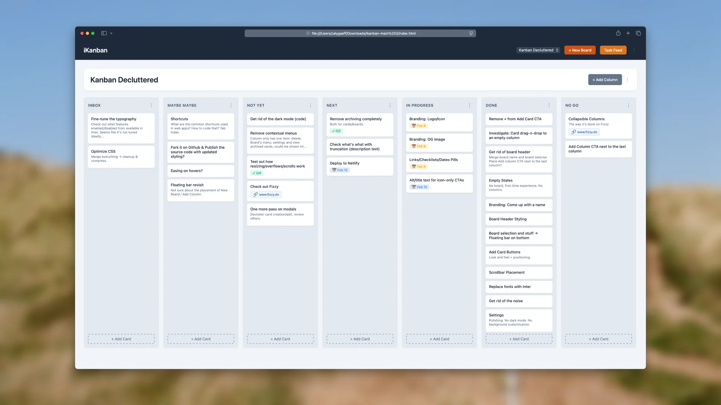Open Alt/title text for icon-only CTAs card
Image resolution: width=721 pixels, height=405 pixels.
click(439, 183)
